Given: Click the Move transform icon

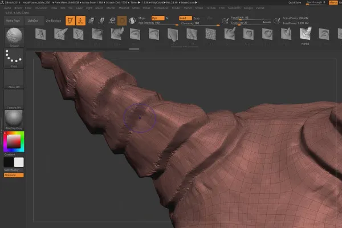Looking at the screenshot, I should tap(91, 21).
